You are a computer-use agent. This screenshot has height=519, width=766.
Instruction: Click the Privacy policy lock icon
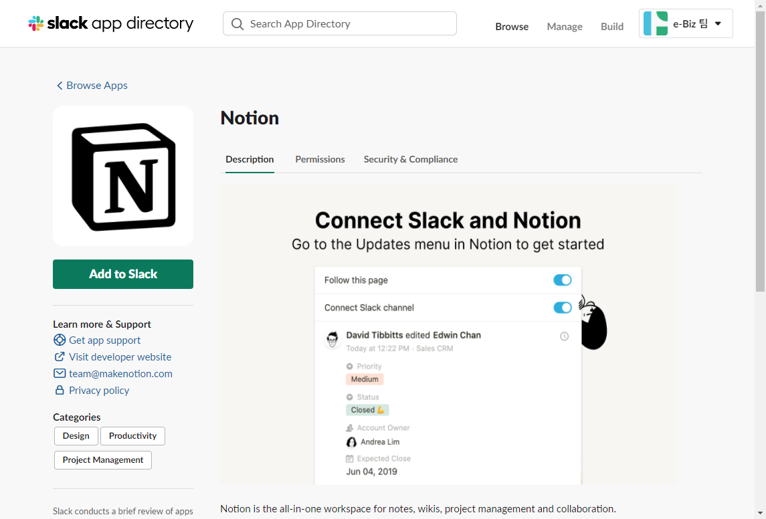click(x=60, y=390)
